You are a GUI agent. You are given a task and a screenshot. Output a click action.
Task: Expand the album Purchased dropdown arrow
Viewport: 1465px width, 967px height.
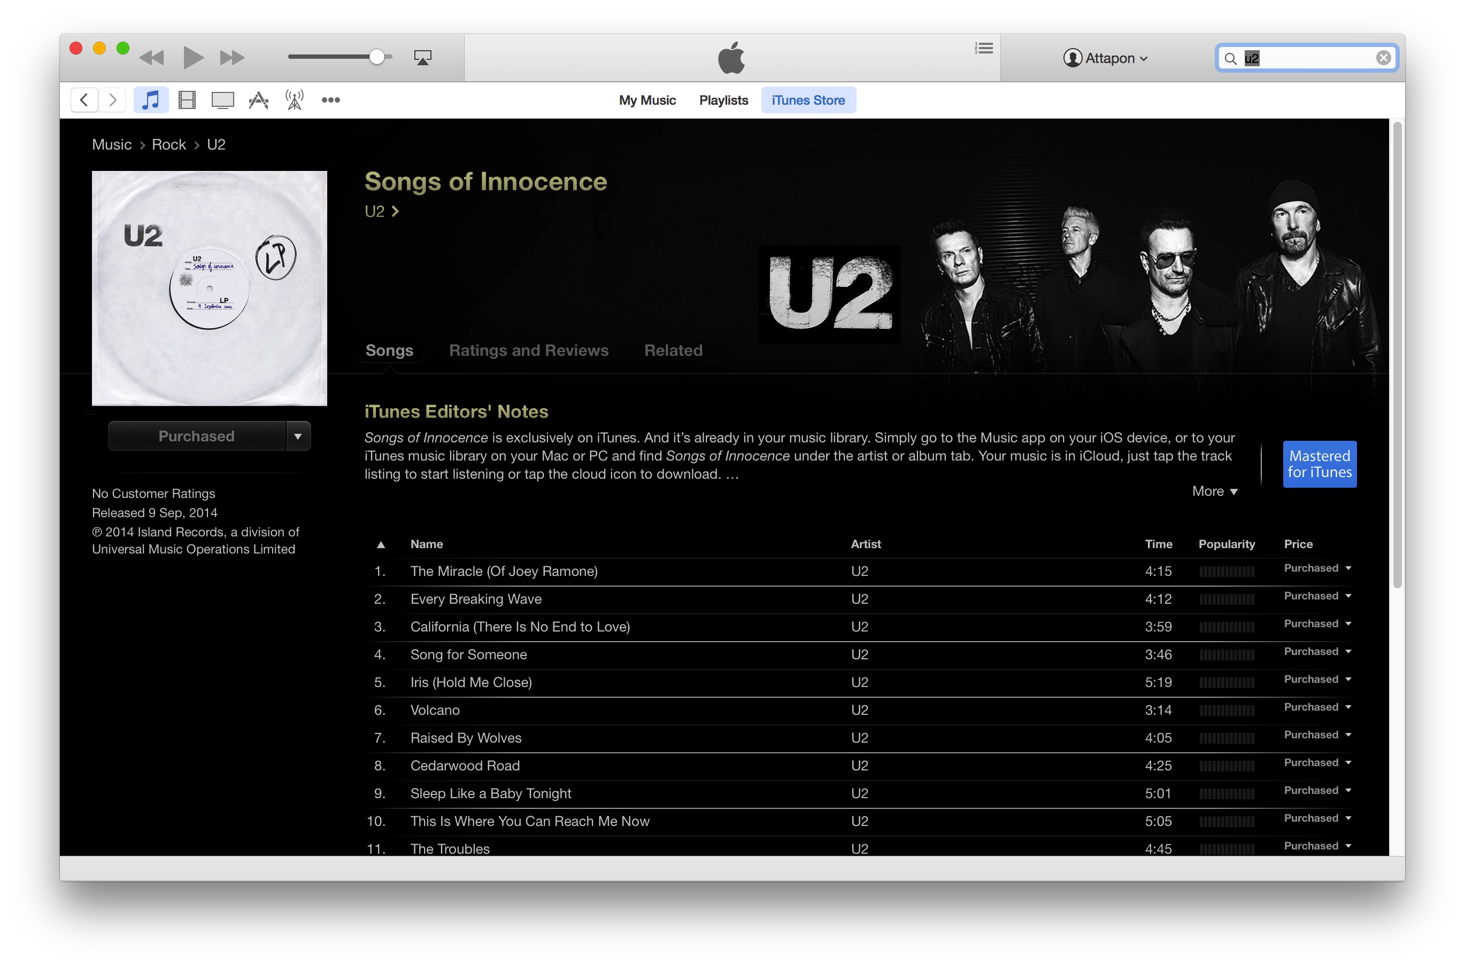pyautogui.click(x=298, y=436)
